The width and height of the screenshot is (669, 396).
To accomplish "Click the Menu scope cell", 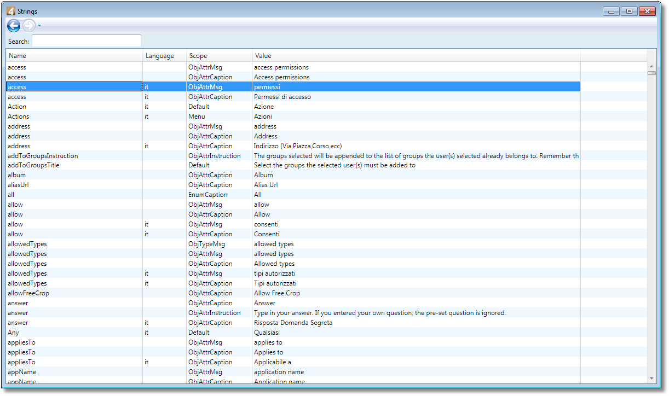I will point(219,117).
